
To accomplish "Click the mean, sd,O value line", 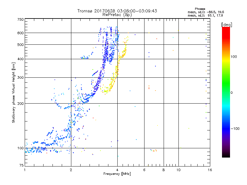I will (206, 12).
